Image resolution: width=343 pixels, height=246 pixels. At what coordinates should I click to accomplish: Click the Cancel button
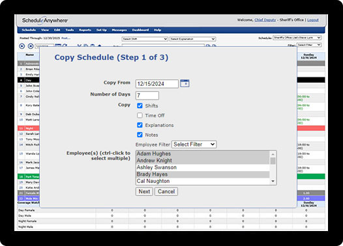point(166,191)
